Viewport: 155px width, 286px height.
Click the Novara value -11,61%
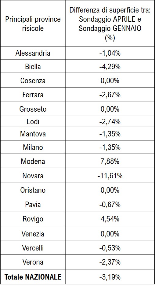[x=110, y=176]
